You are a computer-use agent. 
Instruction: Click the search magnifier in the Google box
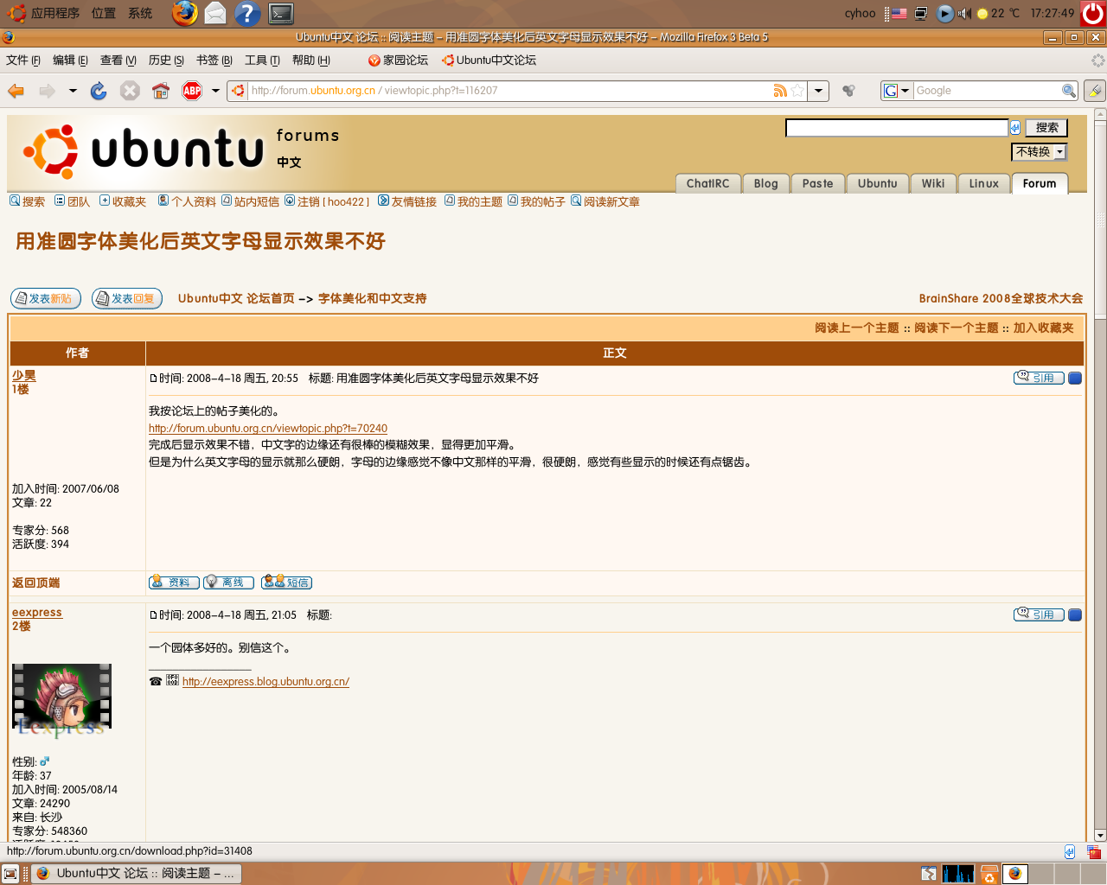tap(1069, 91)
